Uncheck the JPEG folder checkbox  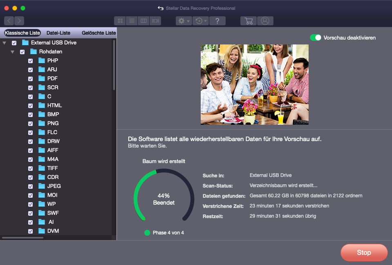31,186
